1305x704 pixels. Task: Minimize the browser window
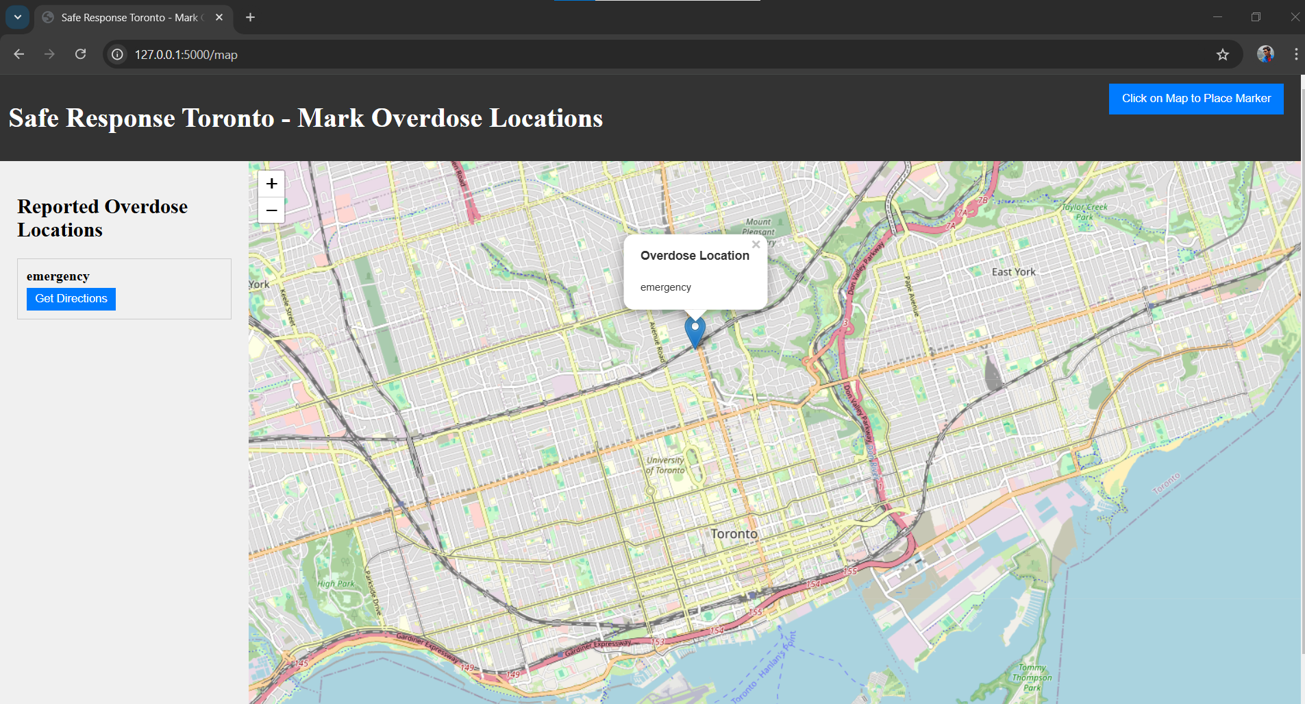(x=1217, y=17)
